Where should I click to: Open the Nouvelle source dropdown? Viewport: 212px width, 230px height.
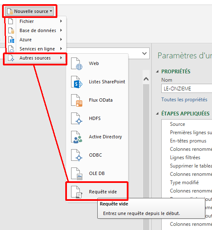click(30, 11)
